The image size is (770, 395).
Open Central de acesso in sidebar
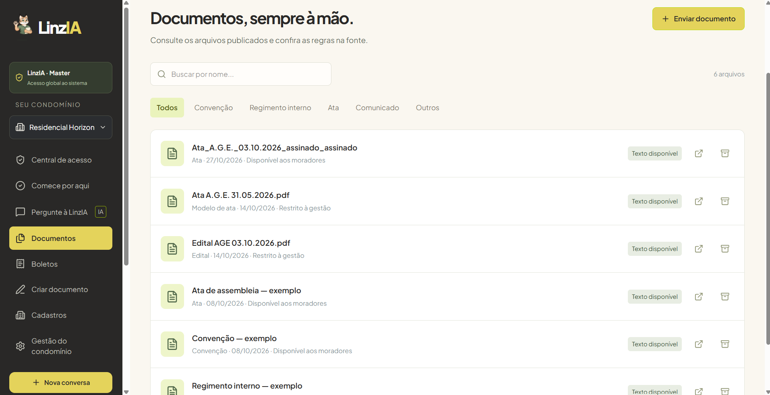tap(61, 160)
